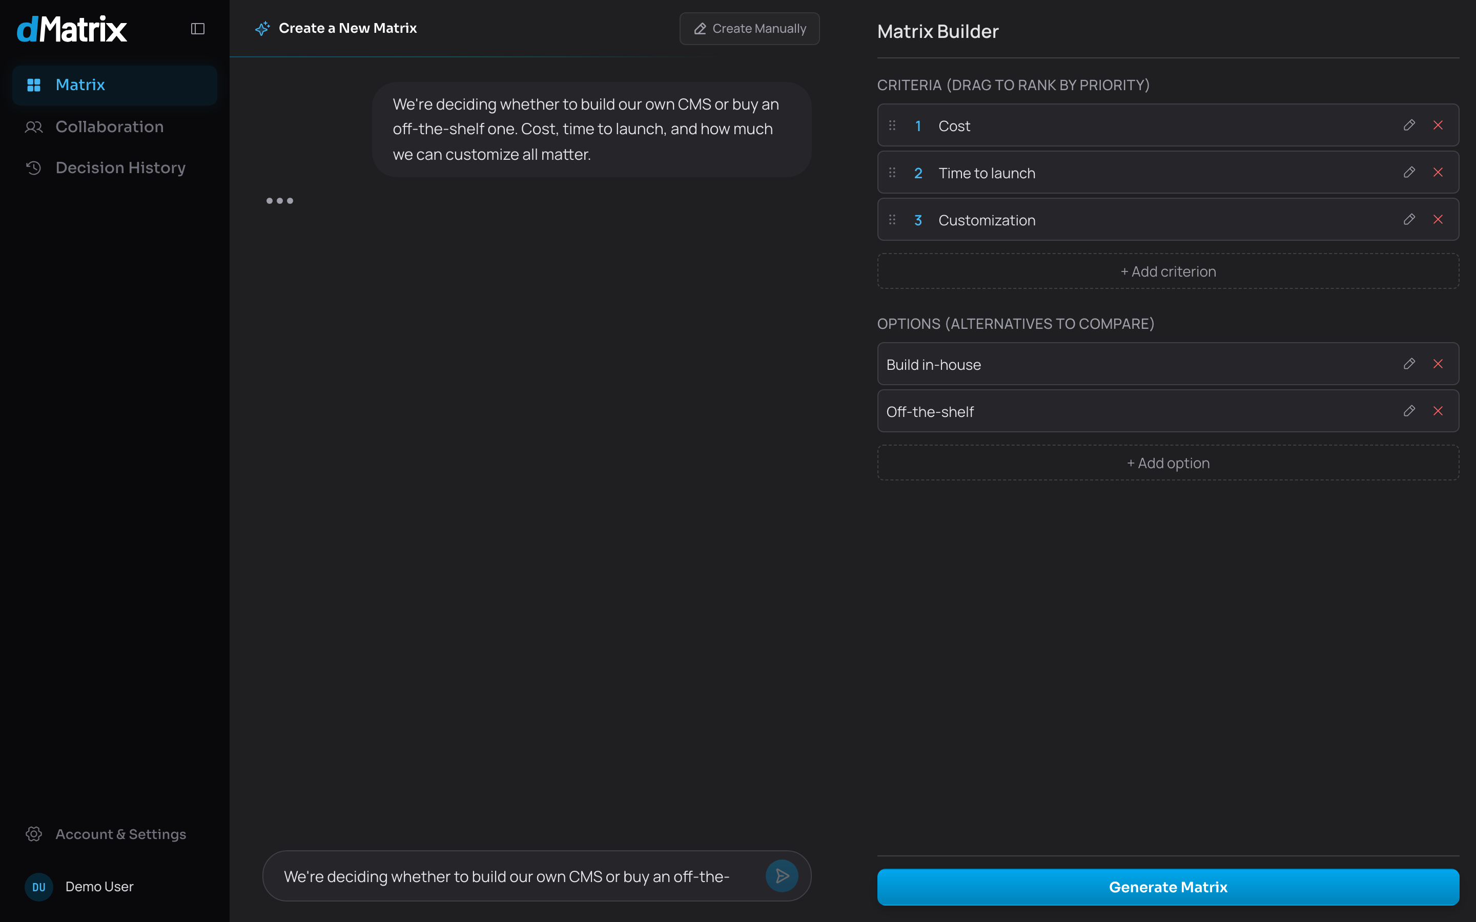Click the Matrix Builder heading
The image size is (1476, 922).
(937, 31)
